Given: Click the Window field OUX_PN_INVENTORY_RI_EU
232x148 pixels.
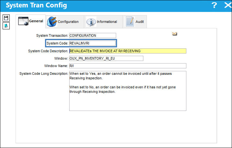Looking at the screenshot, I should 106,58.
